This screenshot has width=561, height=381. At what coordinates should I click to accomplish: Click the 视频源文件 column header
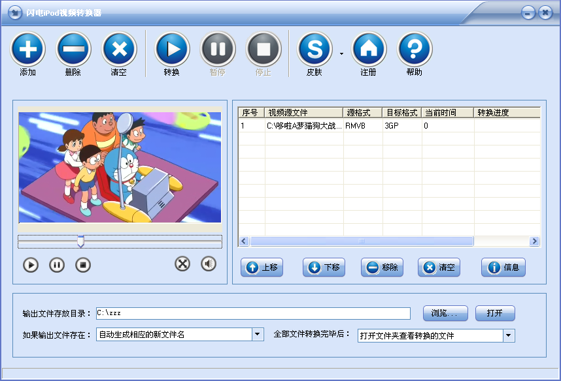[x=304, y=112]
